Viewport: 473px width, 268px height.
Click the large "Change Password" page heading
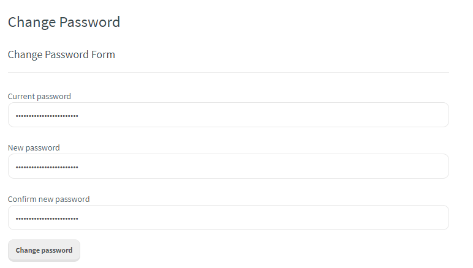(x=64, y=23)
